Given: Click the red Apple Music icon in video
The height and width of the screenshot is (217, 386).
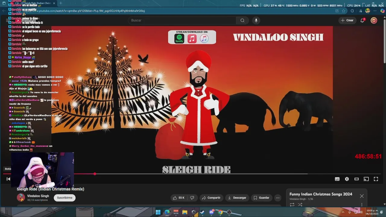Looking at the screenshot, I should (192, 39).
